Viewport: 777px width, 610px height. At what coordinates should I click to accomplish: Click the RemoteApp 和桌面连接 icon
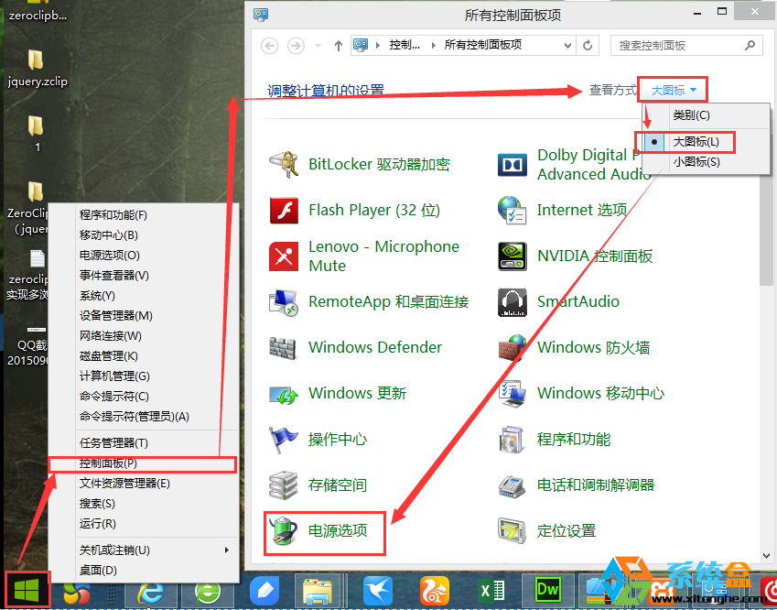point(284,302)
